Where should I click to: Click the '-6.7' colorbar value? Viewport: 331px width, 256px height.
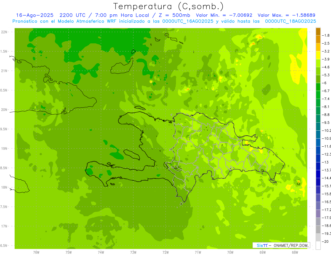point(326,91)
